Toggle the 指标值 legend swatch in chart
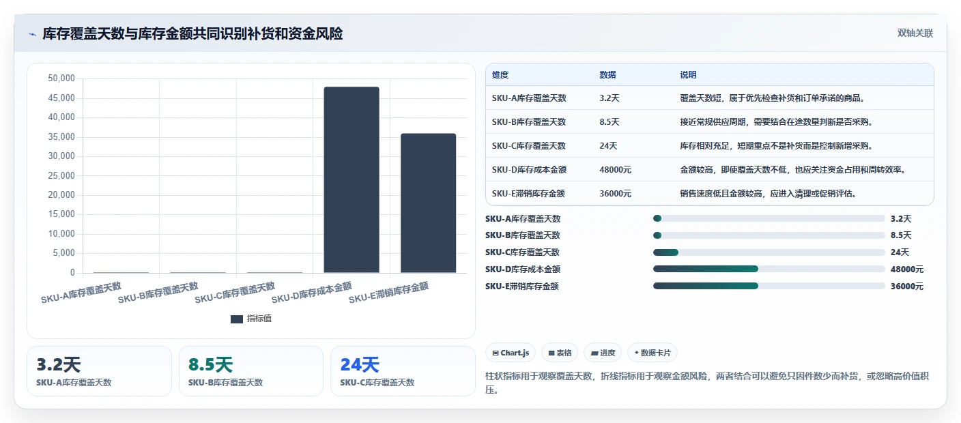The height and width of the screenshot is (423, 961). (236, 319)
